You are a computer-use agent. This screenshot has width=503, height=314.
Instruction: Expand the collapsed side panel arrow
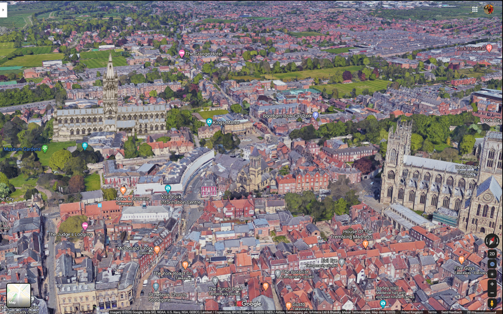[x=3, y=10]
